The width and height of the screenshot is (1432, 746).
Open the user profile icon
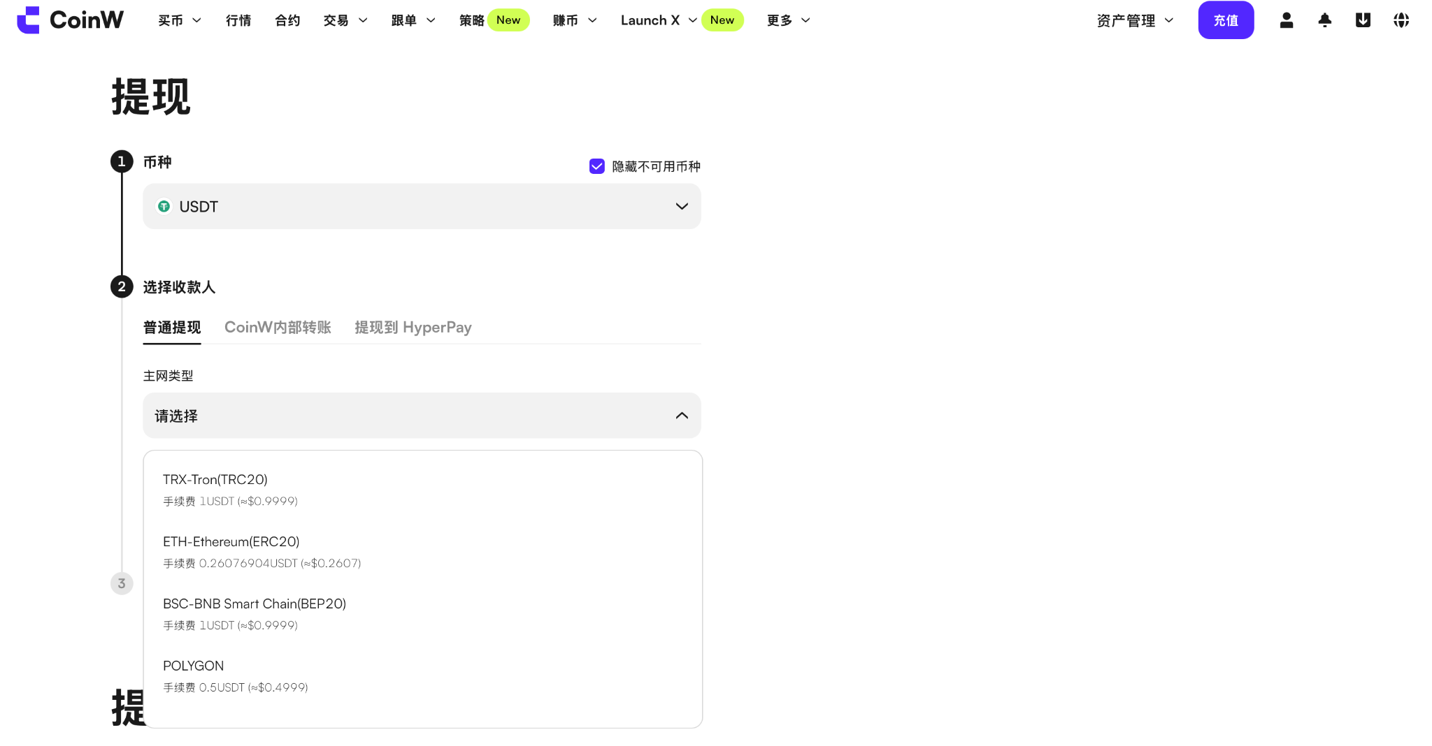[1287, 20]
